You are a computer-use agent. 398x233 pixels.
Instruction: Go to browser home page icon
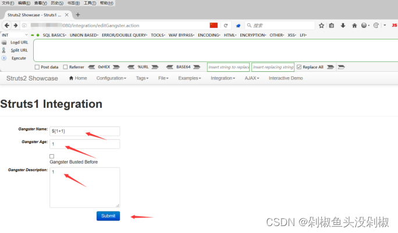(354, 26)
